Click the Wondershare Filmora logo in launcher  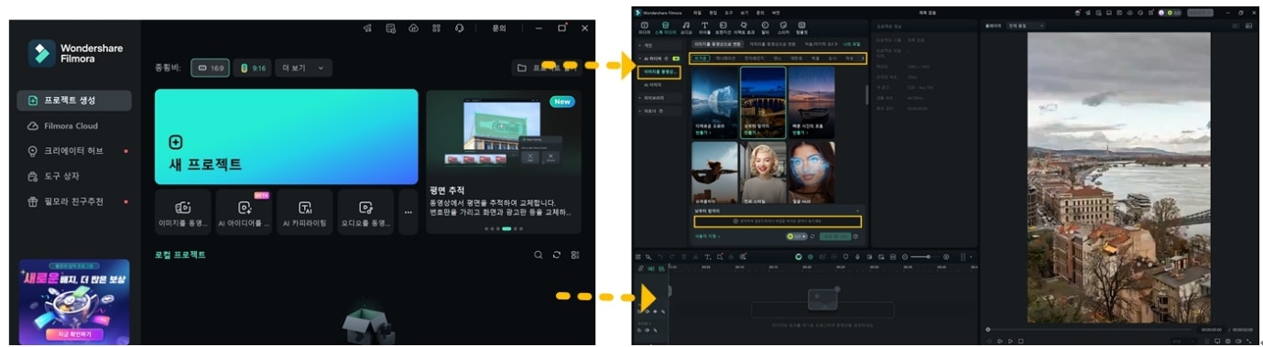(x=76, y=53)
